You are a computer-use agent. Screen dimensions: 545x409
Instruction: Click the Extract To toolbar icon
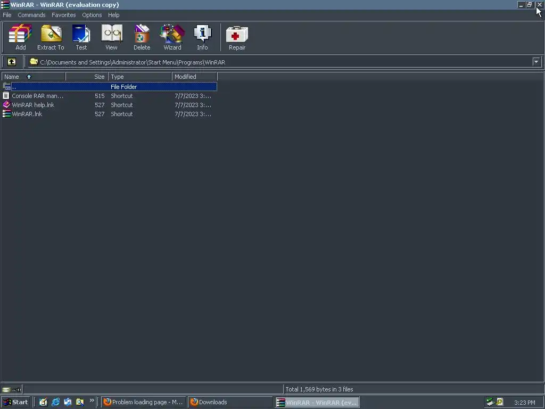click(x=51, y=37)
